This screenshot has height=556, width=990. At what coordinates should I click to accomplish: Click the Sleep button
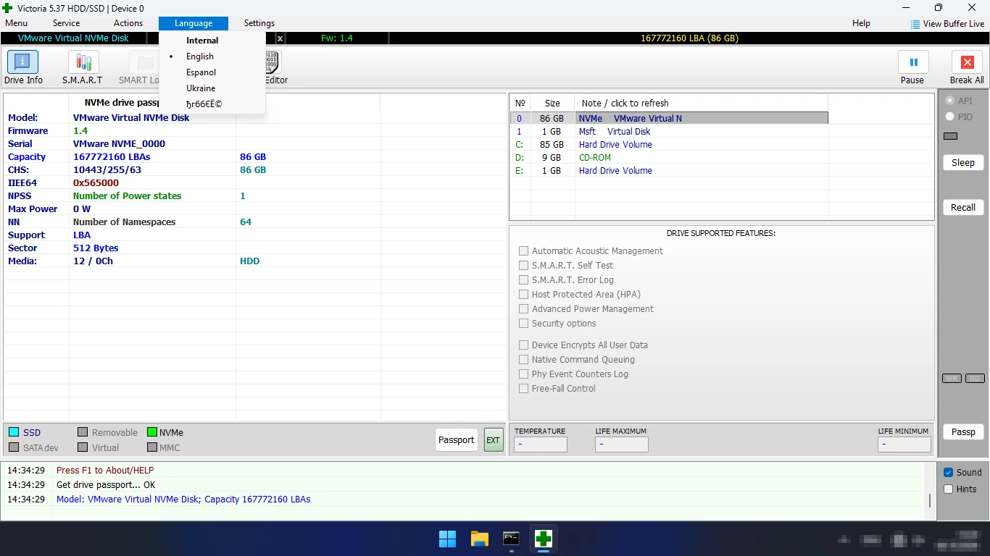click(x=963, y=162)
